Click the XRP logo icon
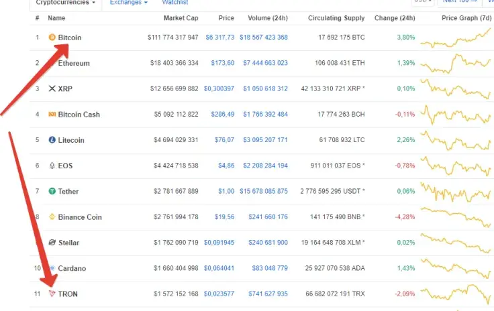Screen dimensions: 494x311 (x=52, y=88)
